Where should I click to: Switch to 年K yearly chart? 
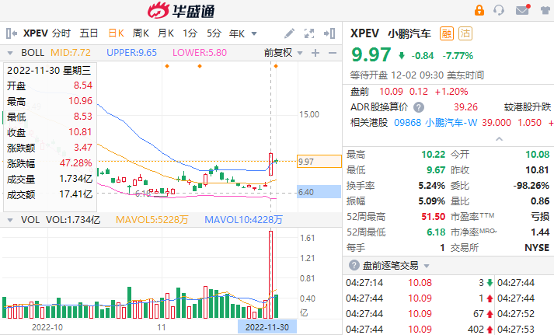point(237,33)
